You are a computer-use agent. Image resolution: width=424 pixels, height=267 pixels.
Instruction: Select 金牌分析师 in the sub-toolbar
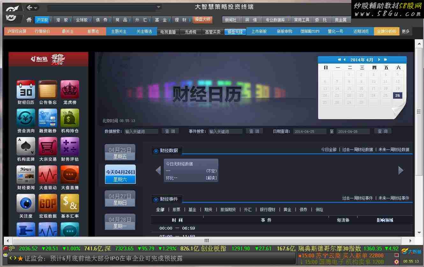386,31
